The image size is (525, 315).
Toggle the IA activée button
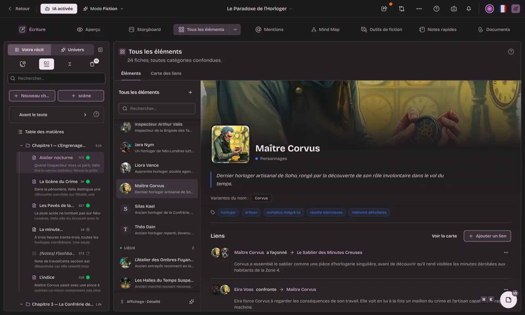(59, 9)
